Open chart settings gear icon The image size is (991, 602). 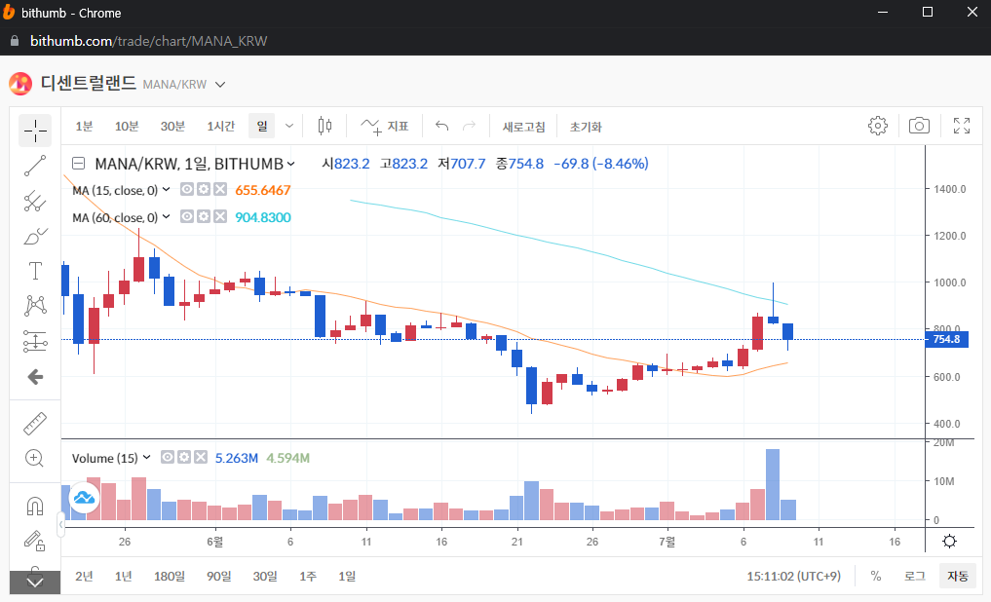pyautogui.click(x=877, y=126)
